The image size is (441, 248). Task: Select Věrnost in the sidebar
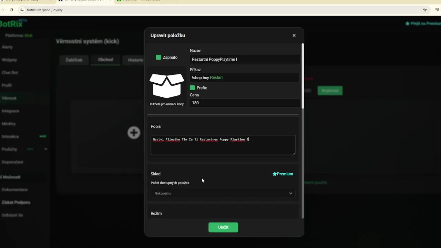coord(9,98)
